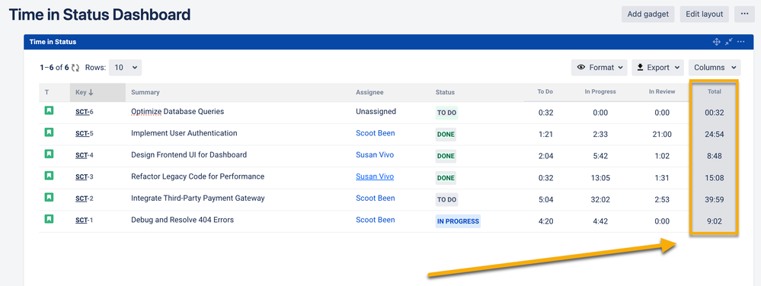761x286 pixels.
Task: Click the story type icon for SCT-2
Action: click(x=49, y=197)
